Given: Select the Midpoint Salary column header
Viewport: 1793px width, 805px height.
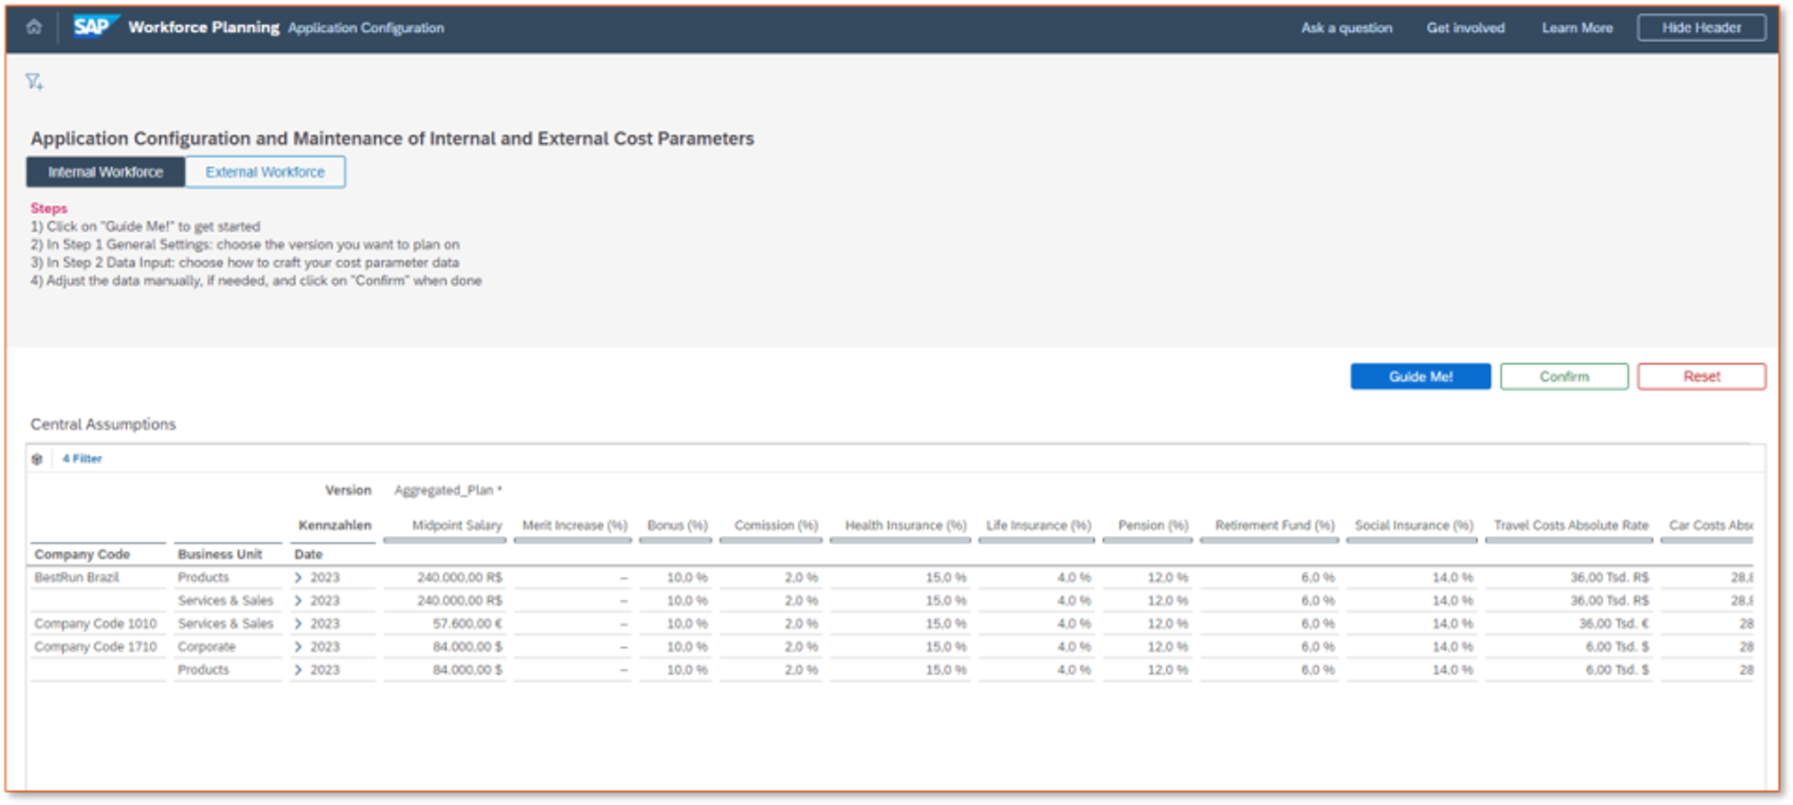Looking at the screenshot, I should 457,525.
